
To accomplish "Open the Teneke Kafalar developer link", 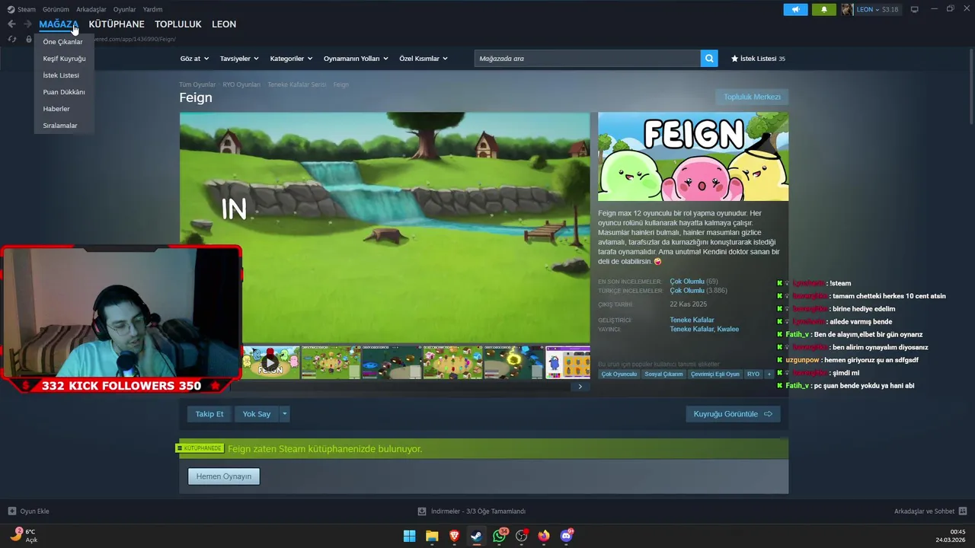I will (692, 320).
